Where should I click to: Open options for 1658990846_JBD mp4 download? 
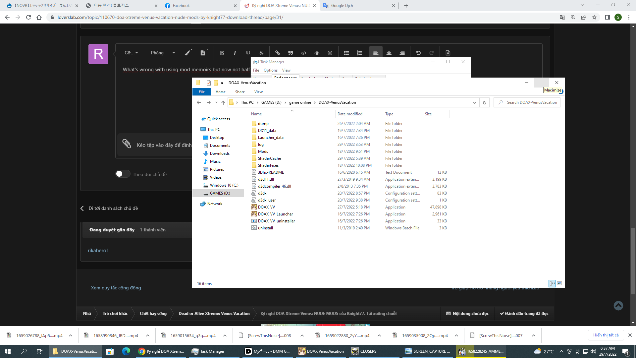point(148,335)
